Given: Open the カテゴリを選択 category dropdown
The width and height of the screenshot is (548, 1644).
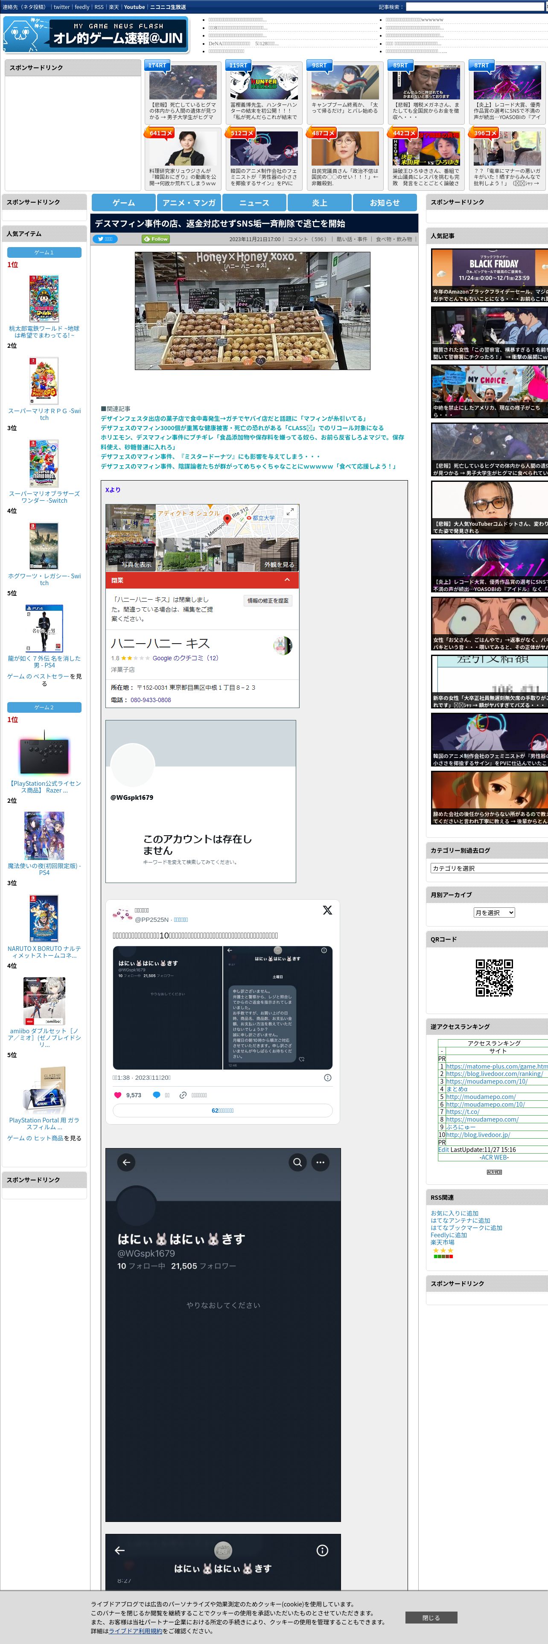Looking at the screenshot, I should [x=489, y=868].
